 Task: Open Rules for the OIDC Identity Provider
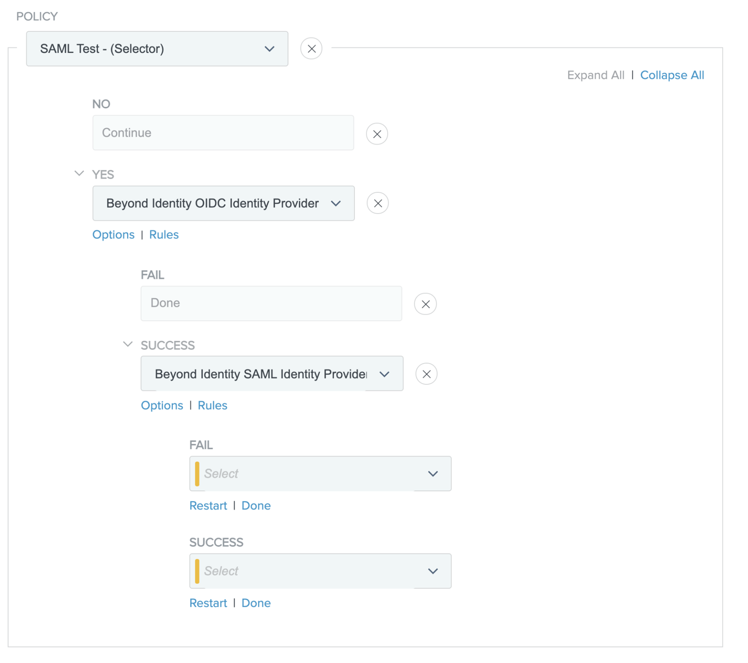[x=164, y=235]
